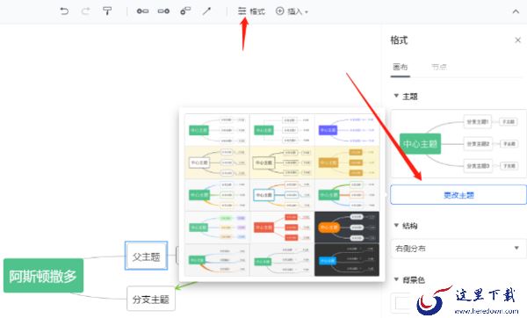
Task: Insert a child topic icon
Action: [163, 11]
